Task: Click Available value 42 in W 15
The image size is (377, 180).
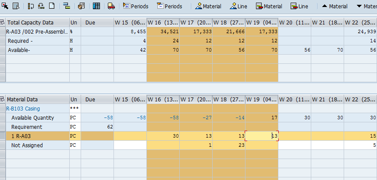Action: coord(130,50)
